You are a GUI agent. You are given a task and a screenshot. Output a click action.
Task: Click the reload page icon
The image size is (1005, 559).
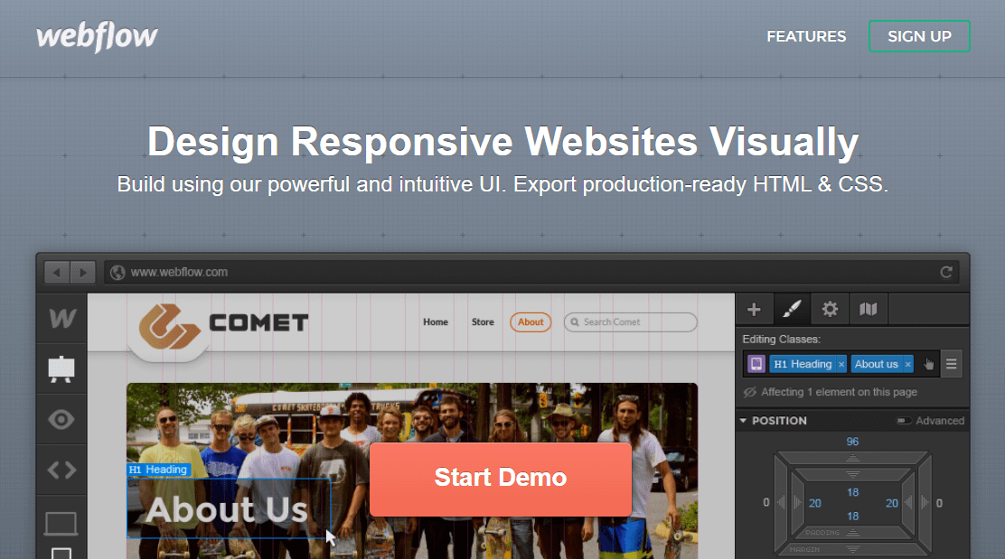tap(946, 272)
